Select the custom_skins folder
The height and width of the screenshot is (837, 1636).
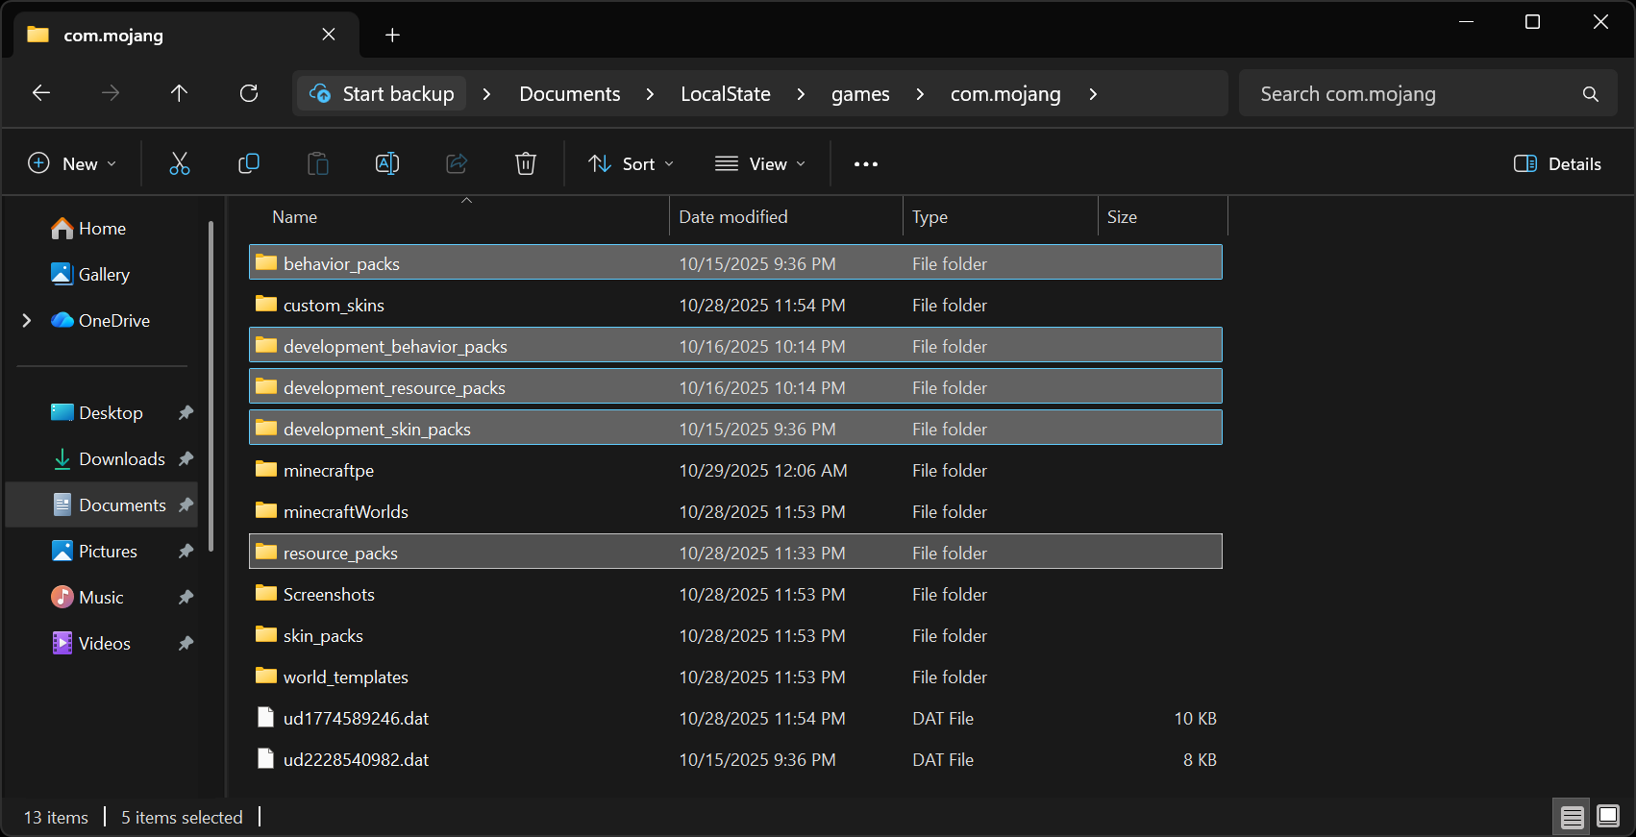click(735, 305)
